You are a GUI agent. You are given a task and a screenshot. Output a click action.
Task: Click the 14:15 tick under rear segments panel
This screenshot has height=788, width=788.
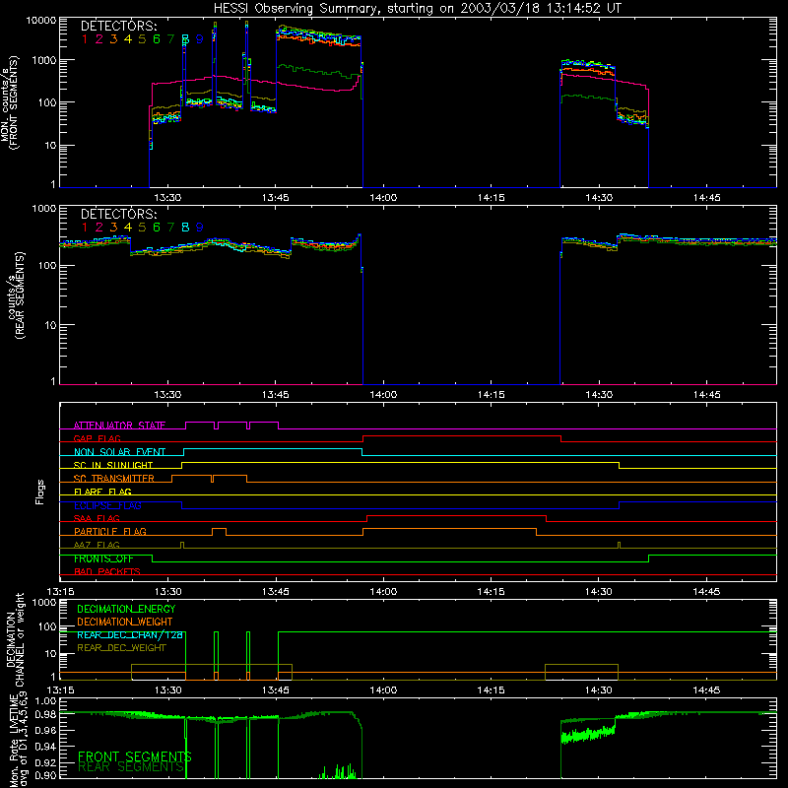coord(491,395)
